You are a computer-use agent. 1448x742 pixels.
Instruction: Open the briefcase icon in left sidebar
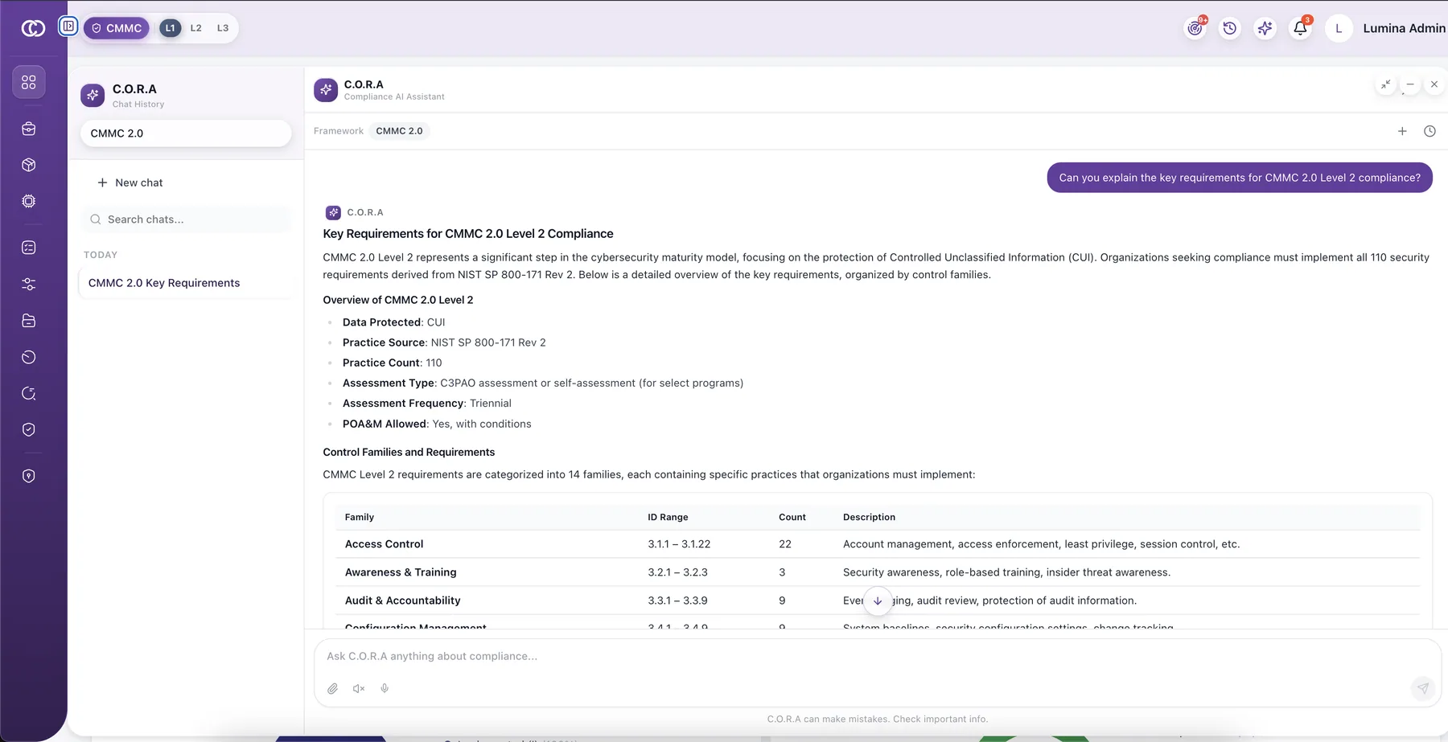(29, 129)
